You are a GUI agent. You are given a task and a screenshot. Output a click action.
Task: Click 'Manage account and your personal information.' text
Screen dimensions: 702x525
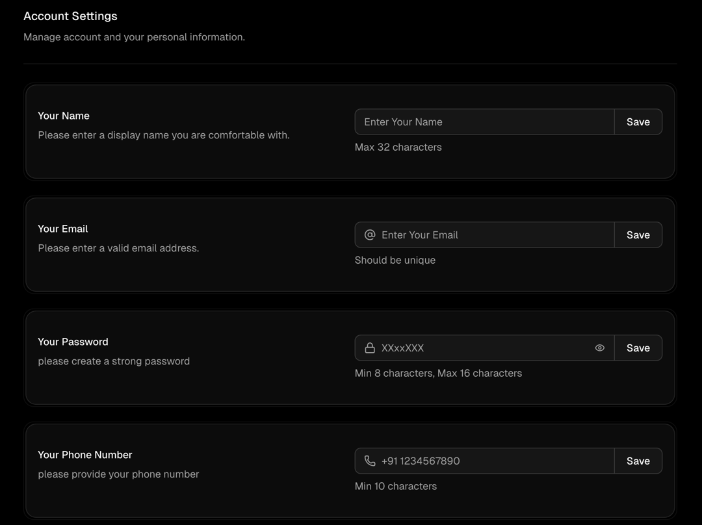(x=135, y=37)
